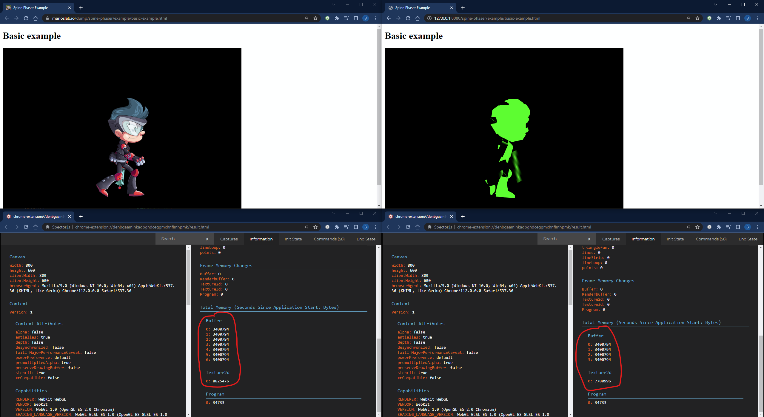Navigate home using the home icon
This screenshot has width=764, height=417.
36,18
